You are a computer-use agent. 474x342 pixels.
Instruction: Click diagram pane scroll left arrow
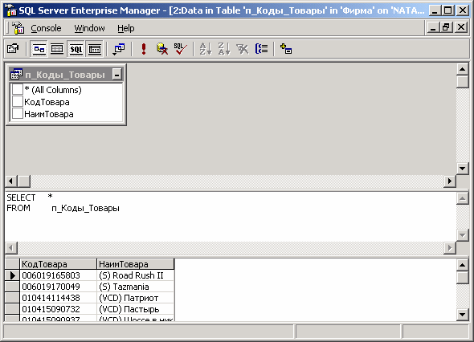click(x=11, y=181)
